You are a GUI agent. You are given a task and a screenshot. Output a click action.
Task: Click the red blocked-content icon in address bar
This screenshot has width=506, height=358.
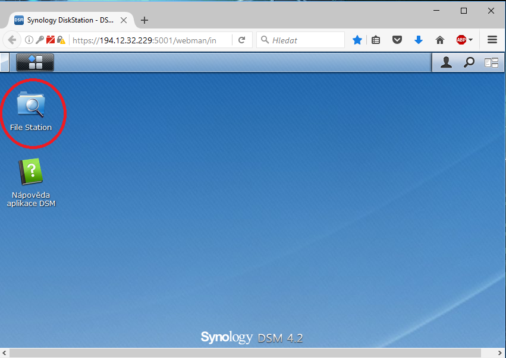point(51,40)
